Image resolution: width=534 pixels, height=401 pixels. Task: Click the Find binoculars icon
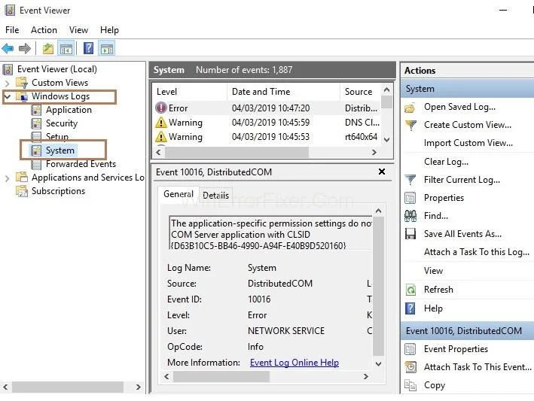[410, 216]
